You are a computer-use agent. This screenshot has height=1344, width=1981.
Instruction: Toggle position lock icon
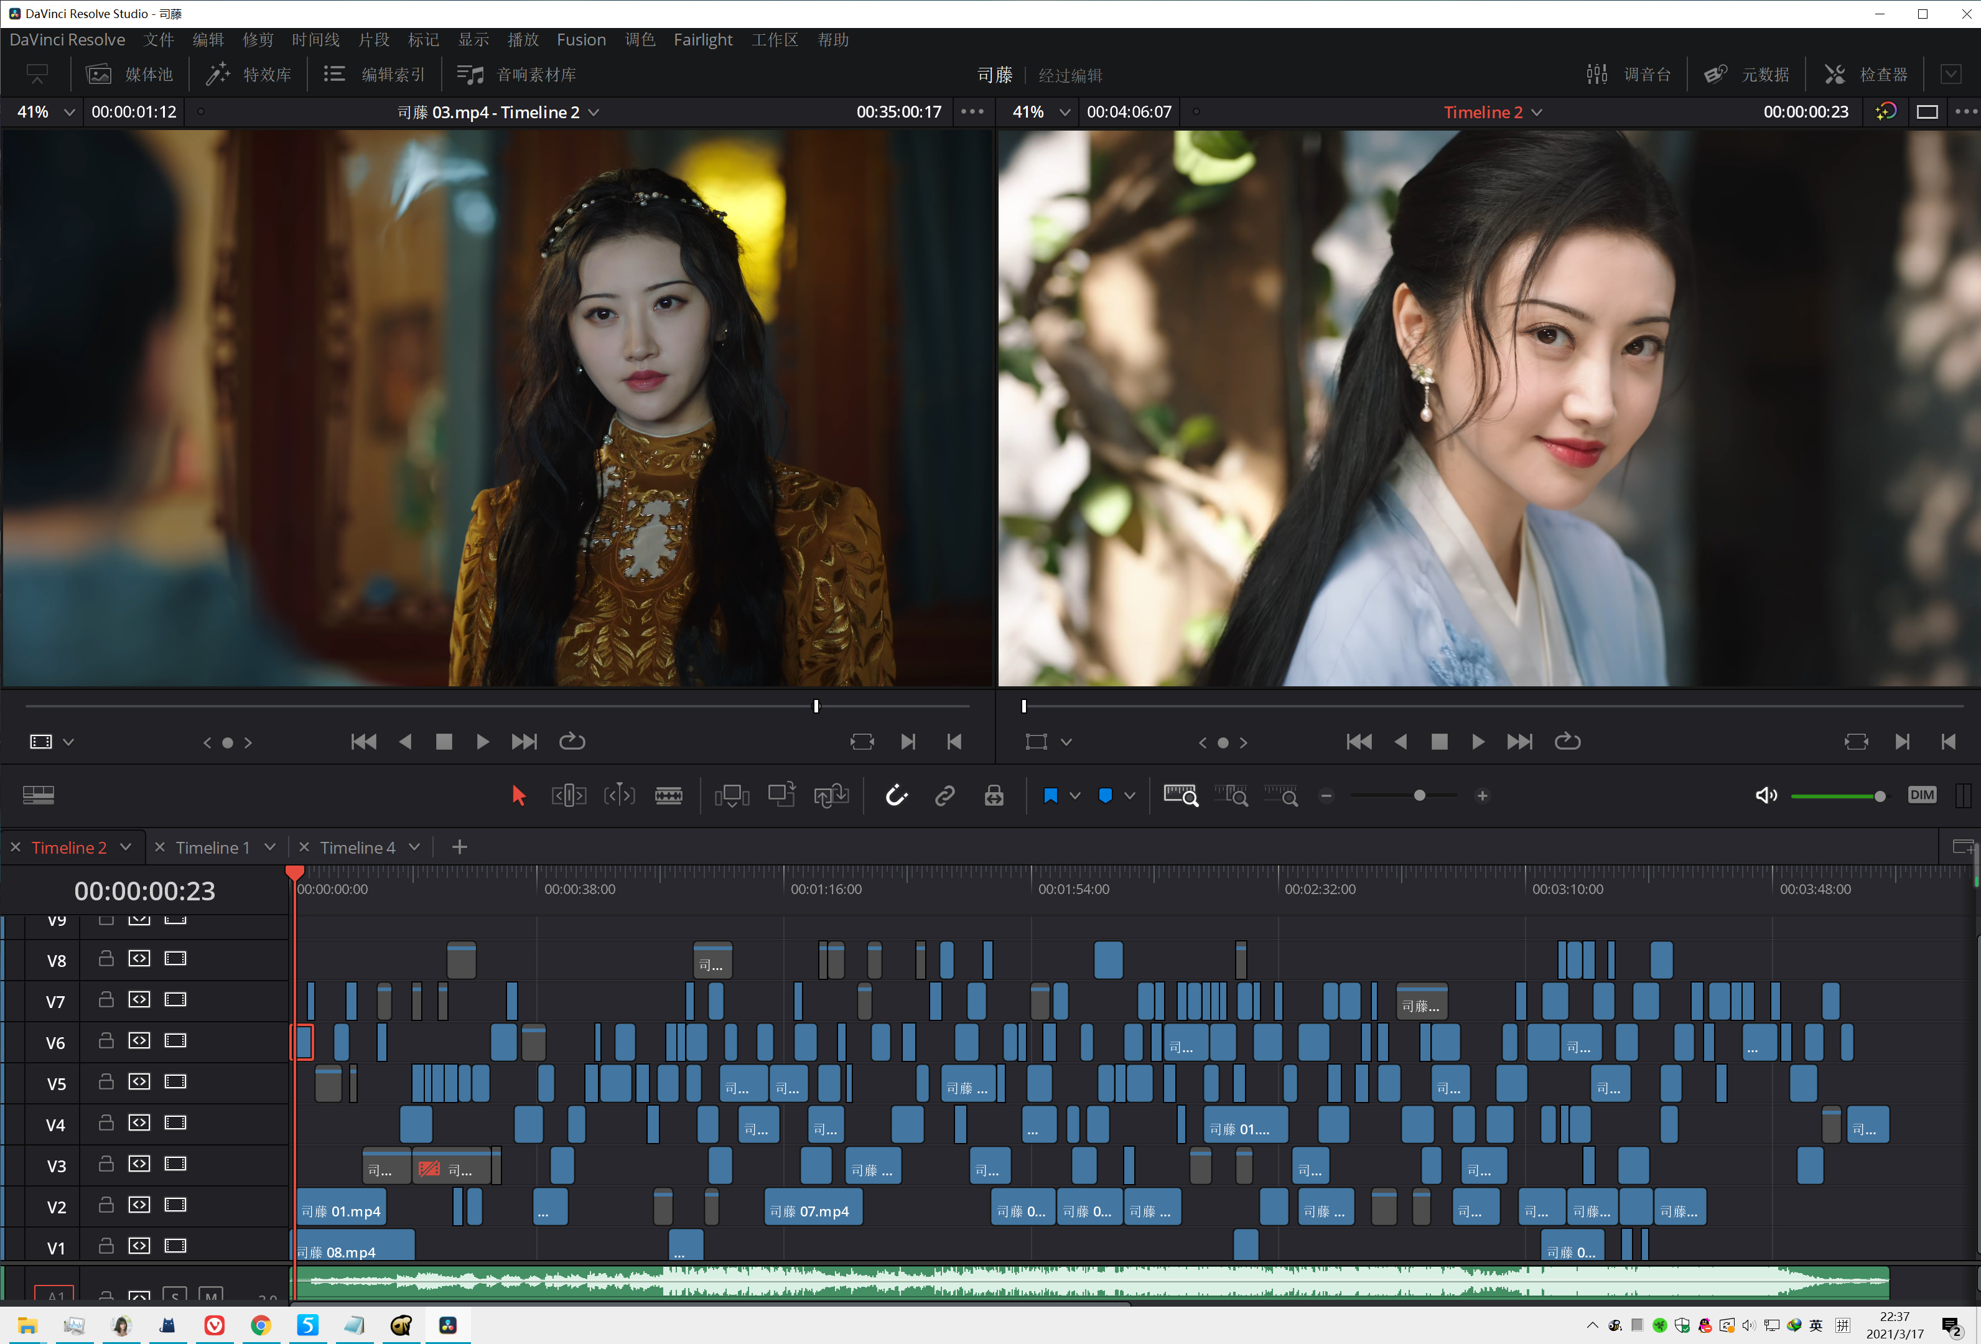(994, 795)
